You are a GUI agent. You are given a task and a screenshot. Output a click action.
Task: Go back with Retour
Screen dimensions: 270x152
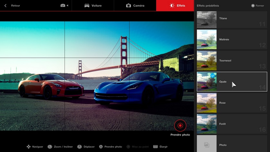(x=15, y=5)
